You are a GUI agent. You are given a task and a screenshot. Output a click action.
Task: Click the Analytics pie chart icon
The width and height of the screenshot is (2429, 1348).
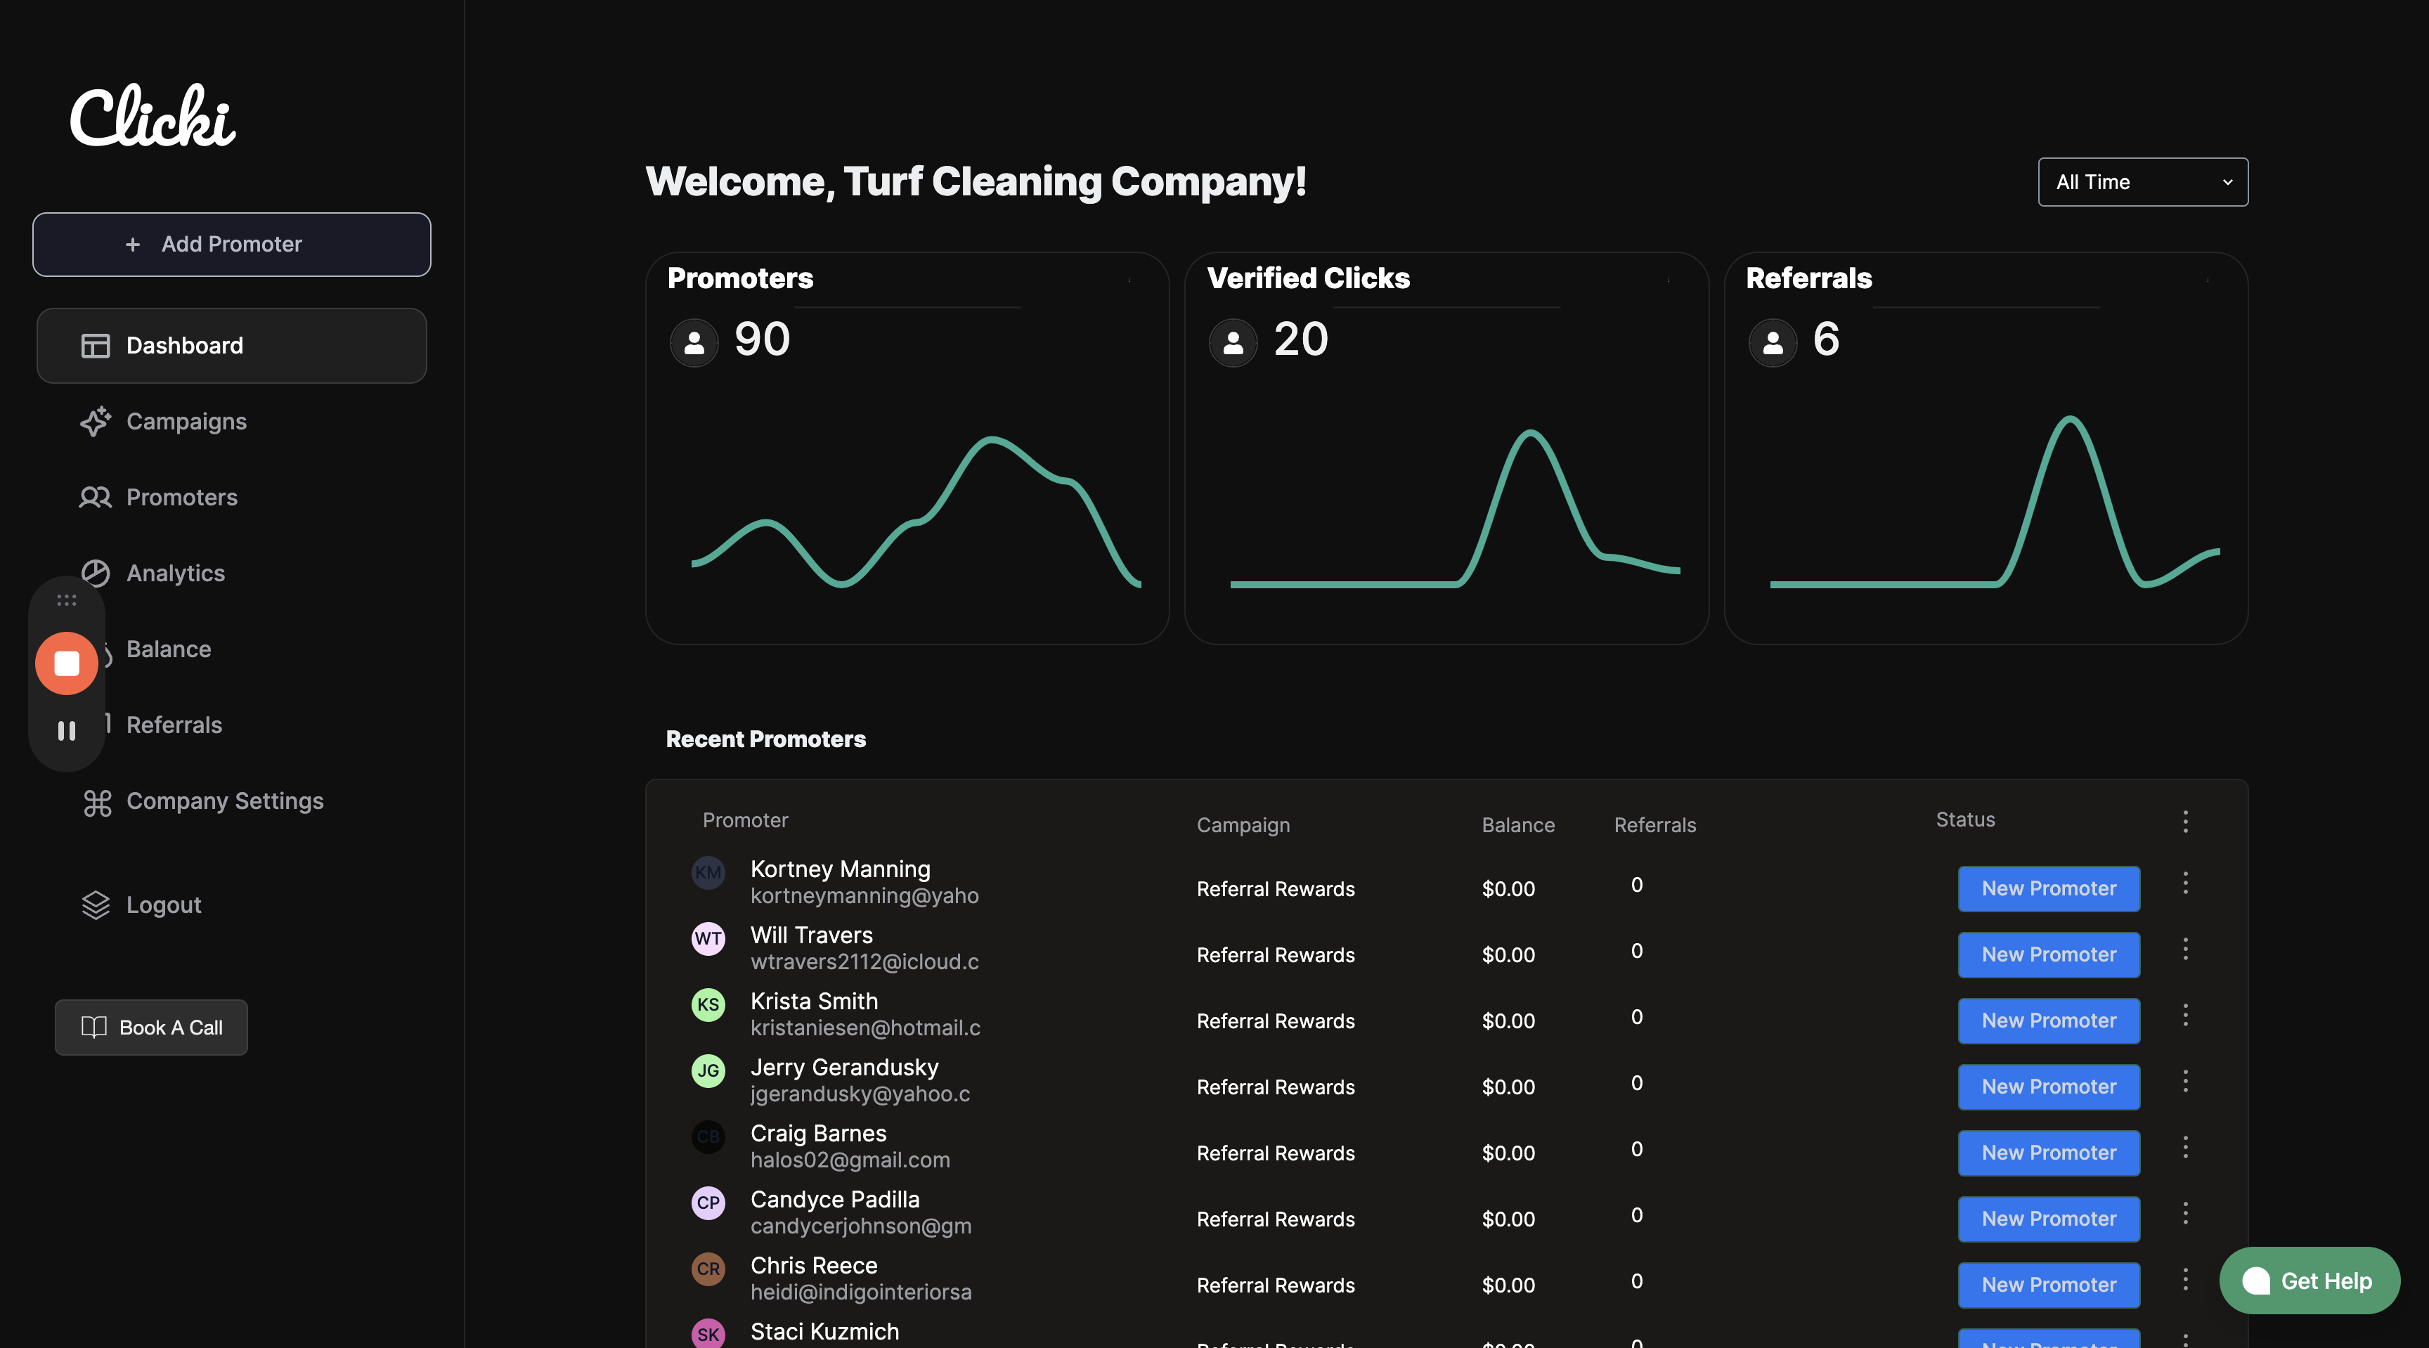click(96, 572)
